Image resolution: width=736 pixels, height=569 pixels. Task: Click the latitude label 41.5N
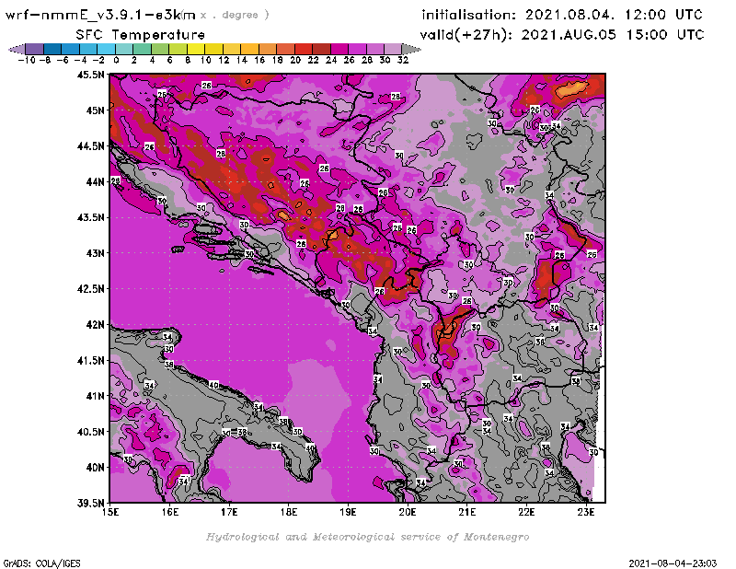click(x=91, y=360)
